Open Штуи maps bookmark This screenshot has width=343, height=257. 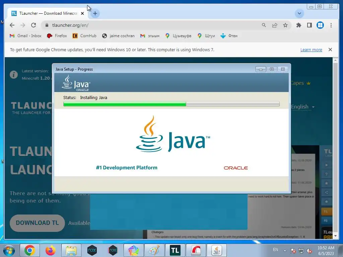[206, 35]
